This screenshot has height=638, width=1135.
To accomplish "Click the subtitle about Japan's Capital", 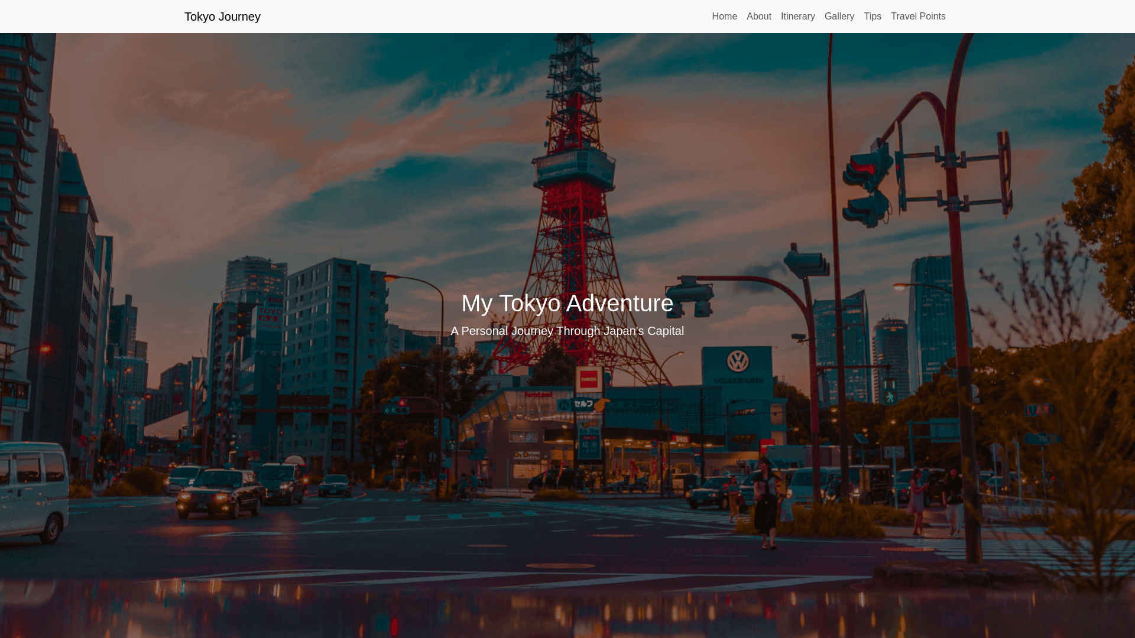I will point(567,331).
